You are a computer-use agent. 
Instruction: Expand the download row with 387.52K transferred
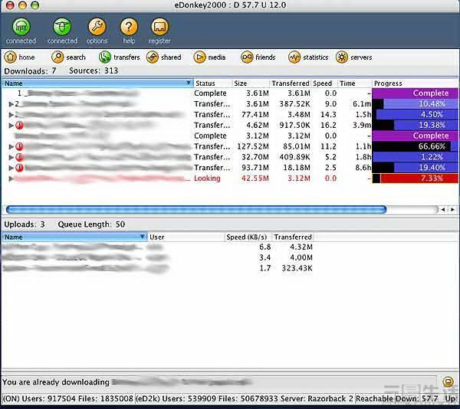click(11, 103)
